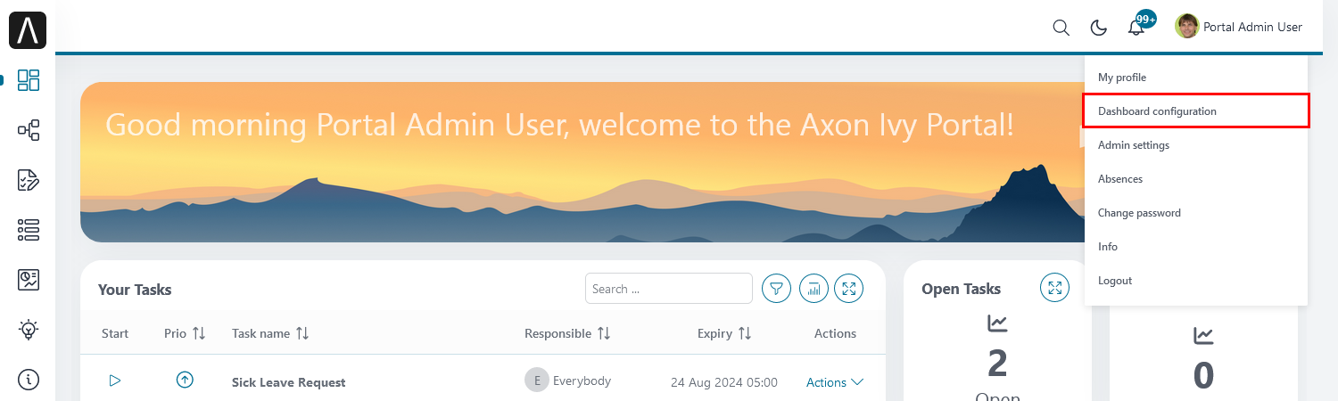The width and height of the screenshot is (1338, 401).
Task: Click the lightbulb sidebar icon
Action: 29,330
